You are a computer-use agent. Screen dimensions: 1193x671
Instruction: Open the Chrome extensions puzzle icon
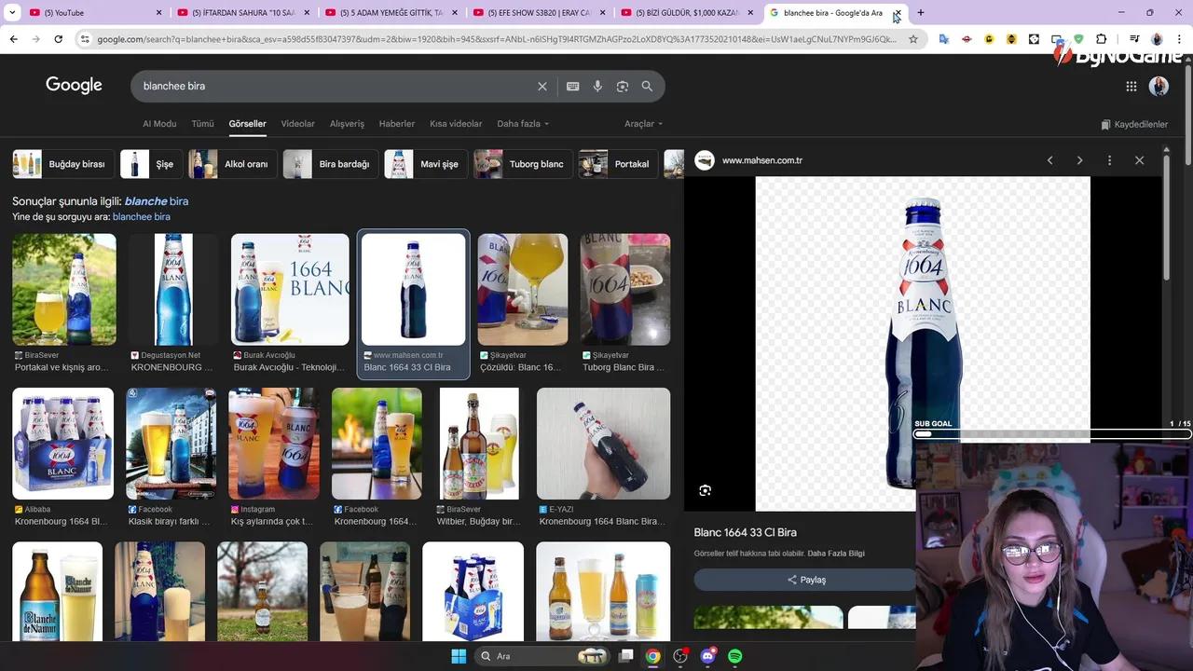click(1102, 39)
